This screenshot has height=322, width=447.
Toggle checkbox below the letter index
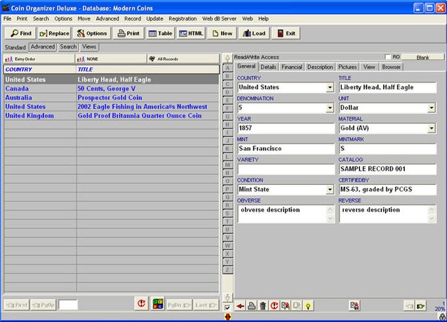pyautogui.click(x=227, y=307)
